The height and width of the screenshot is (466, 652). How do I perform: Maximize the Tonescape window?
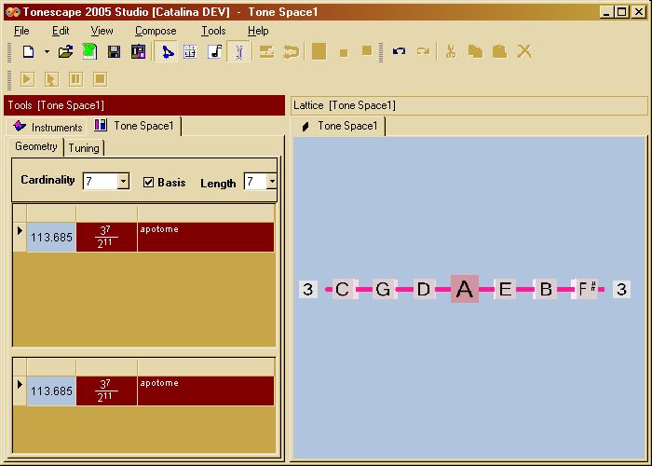(622, 12)
